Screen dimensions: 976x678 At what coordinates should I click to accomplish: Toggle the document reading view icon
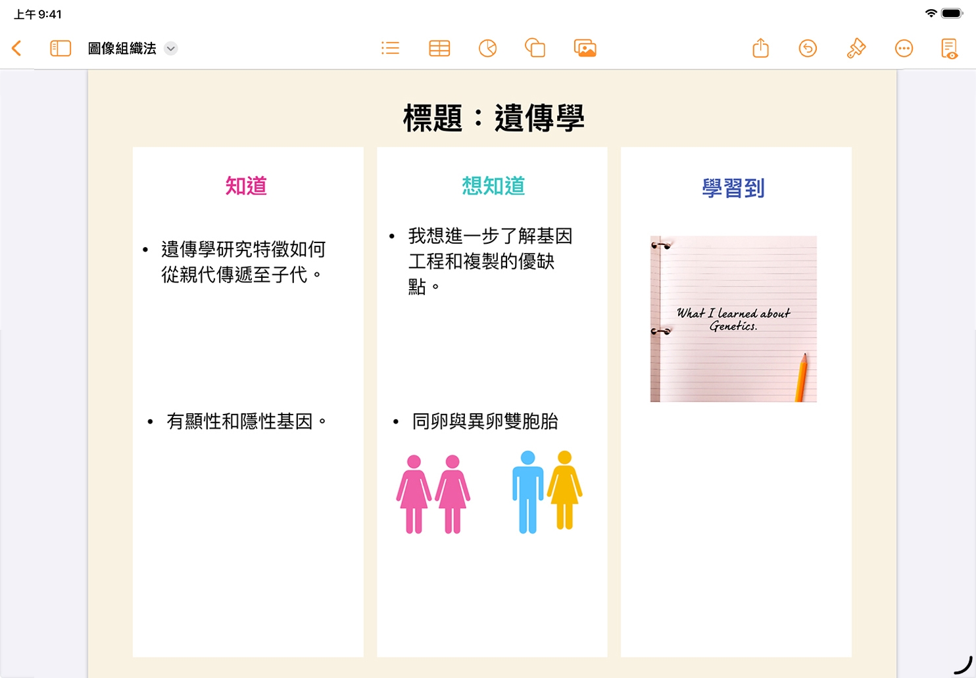[x=949, y=48]
